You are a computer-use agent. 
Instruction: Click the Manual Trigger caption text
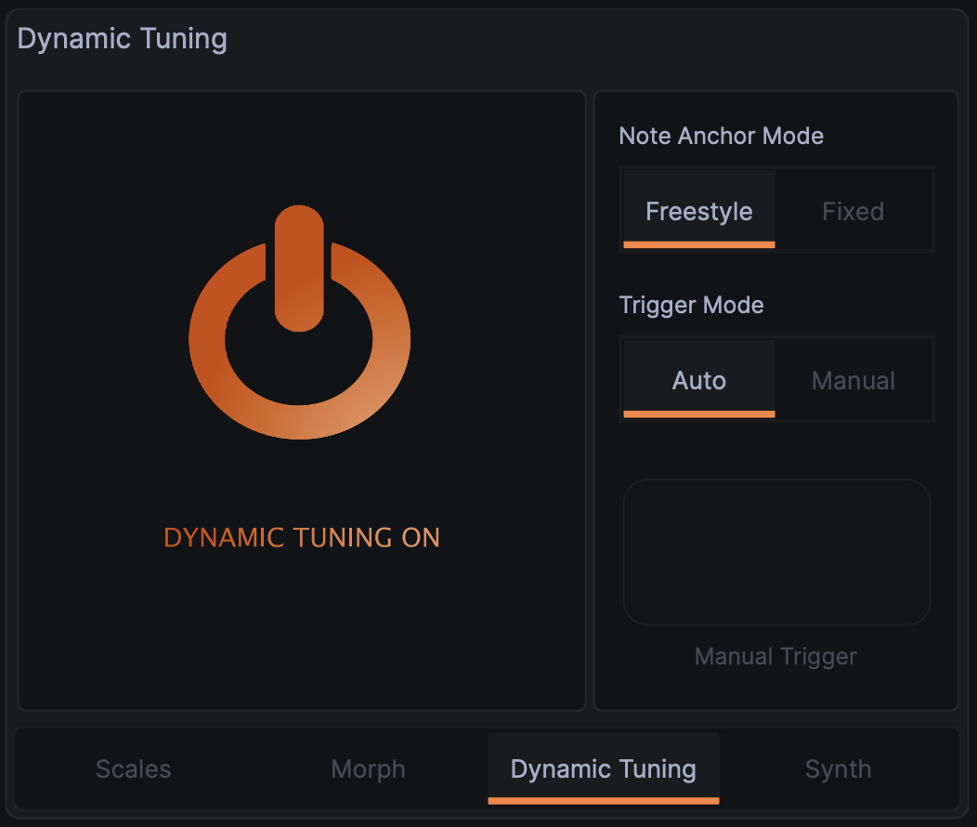[775, 657]
